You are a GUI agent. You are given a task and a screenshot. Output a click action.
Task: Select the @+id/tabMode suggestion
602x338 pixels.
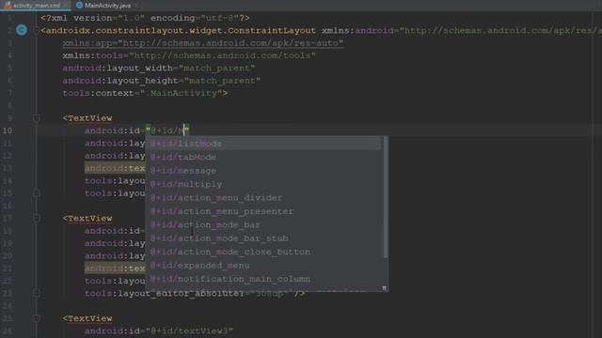point(263,157)
